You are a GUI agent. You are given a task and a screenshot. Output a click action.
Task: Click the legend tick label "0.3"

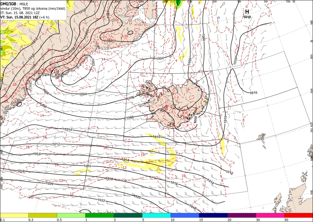click(31, 220)
